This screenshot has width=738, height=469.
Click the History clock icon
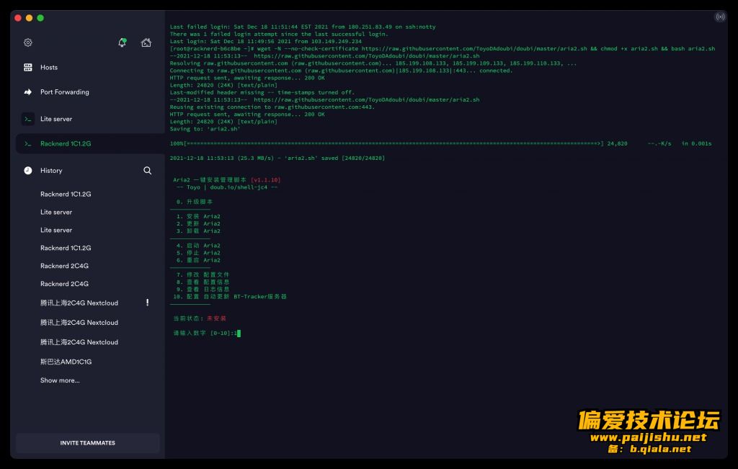[28, 170]
